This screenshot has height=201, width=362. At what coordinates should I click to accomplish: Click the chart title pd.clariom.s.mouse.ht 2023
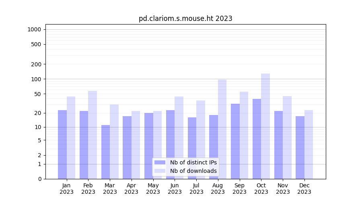pos(185,18)
